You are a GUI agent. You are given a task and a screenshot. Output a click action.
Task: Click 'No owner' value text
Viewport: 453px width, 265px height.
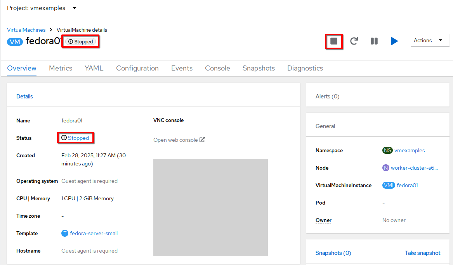pos(394,220)
